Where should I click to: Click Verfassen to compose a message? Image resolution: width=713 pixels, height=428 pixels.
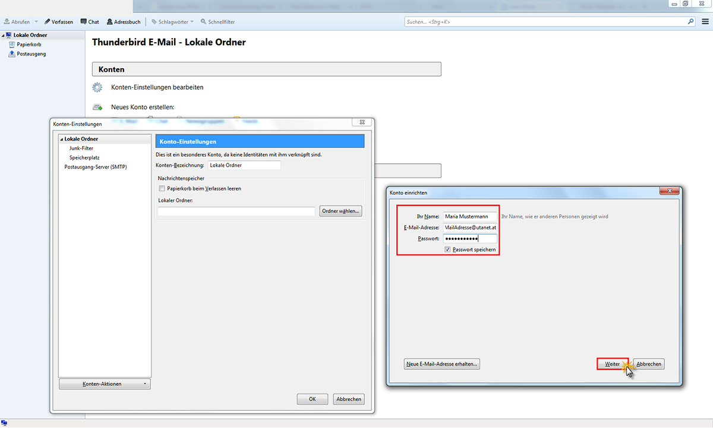[59, 22]
